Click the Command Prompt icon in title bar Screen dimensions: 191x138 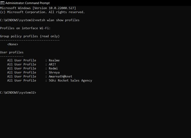[x=2, y=3]
